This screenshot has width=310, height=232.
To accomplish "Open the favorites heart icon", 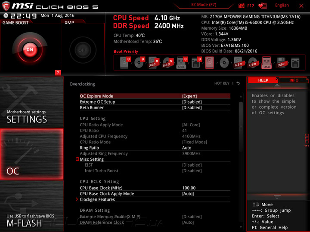I will (x=263, y=6).
